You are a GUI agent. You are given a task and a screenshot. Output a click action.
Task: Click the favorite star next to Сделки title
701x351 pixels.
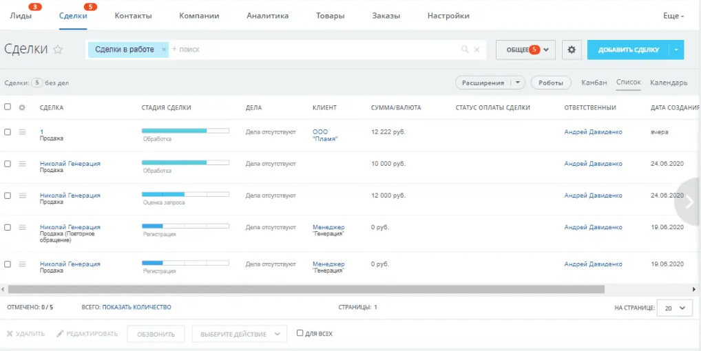click(x=59, y=50)
